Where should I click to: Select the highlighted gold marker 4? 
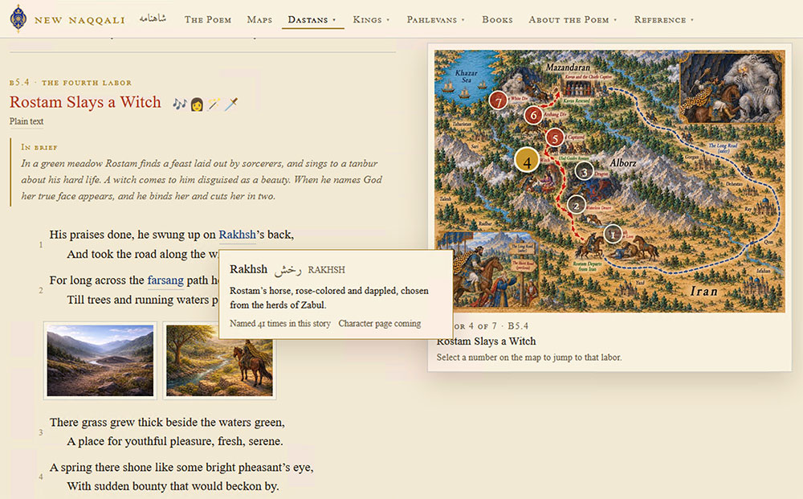(x=527, y=162)
